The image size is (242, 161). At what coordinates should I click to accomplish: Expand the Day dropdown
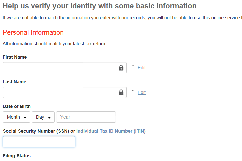43,117
